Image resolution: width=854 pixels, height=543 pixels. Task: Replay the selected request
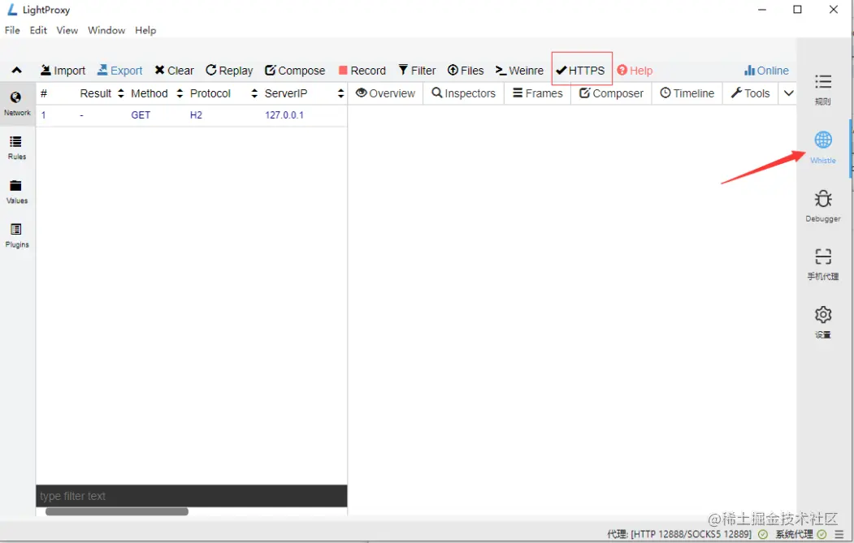pos(229,71)
